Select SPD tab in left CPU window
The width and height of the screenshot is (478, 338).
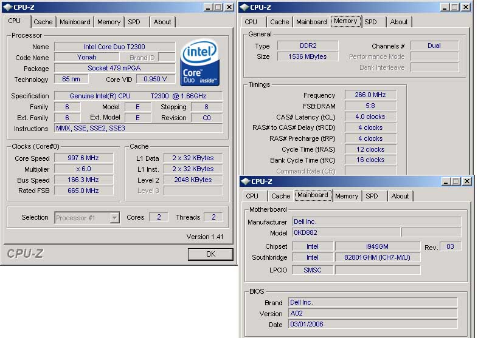(134, 22)
